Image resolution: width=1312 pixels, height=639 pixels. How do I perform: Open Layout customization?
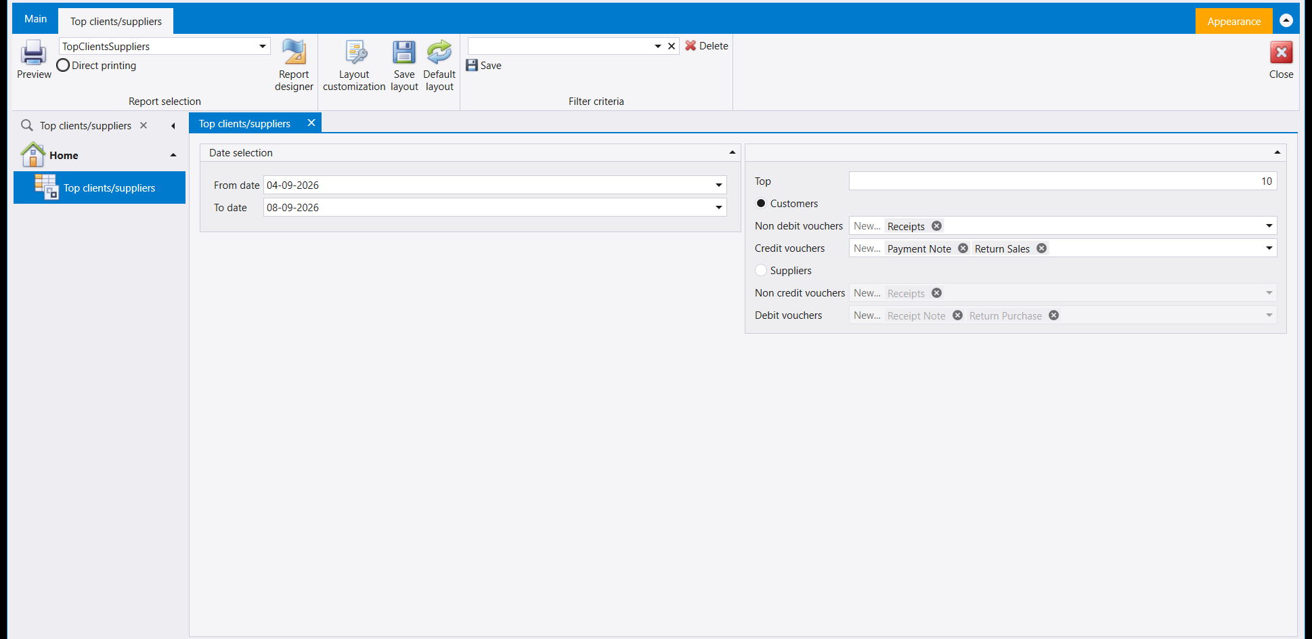tap(354, 65)
